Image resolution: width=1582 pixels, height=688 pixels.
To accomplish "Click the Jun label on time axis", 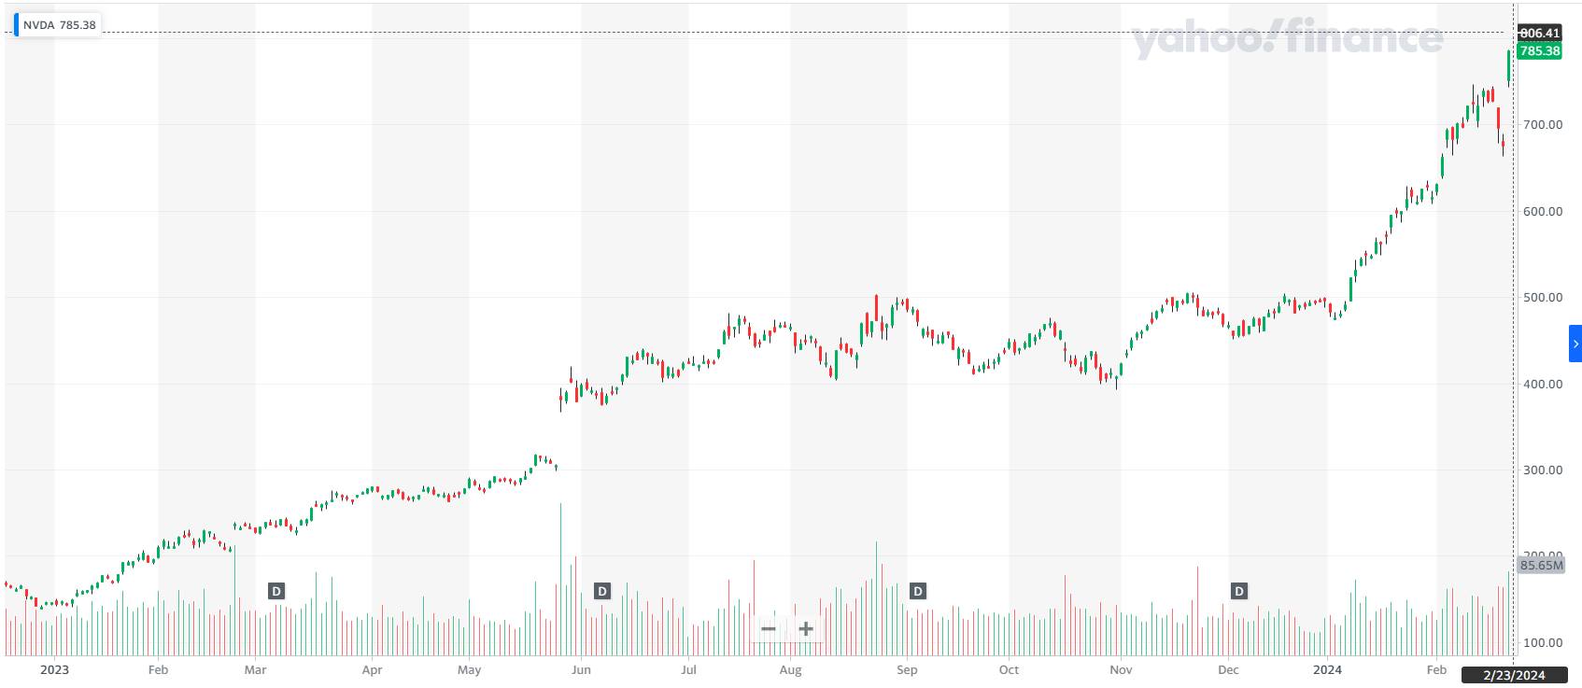I will click(580, 669).
